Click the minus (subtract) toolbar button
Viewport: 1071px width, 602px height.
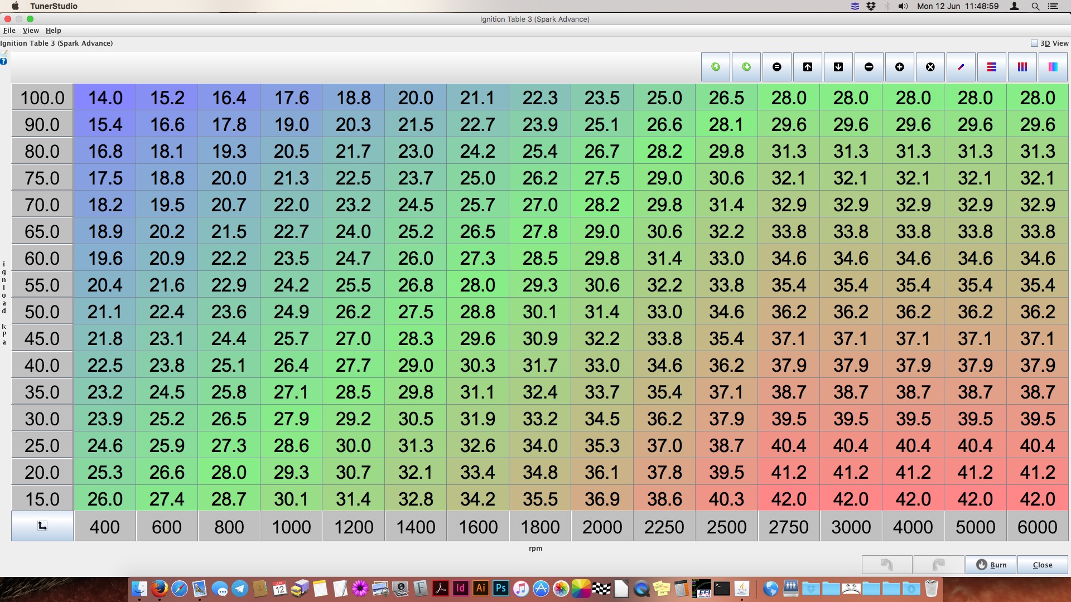tap(869, 67)
